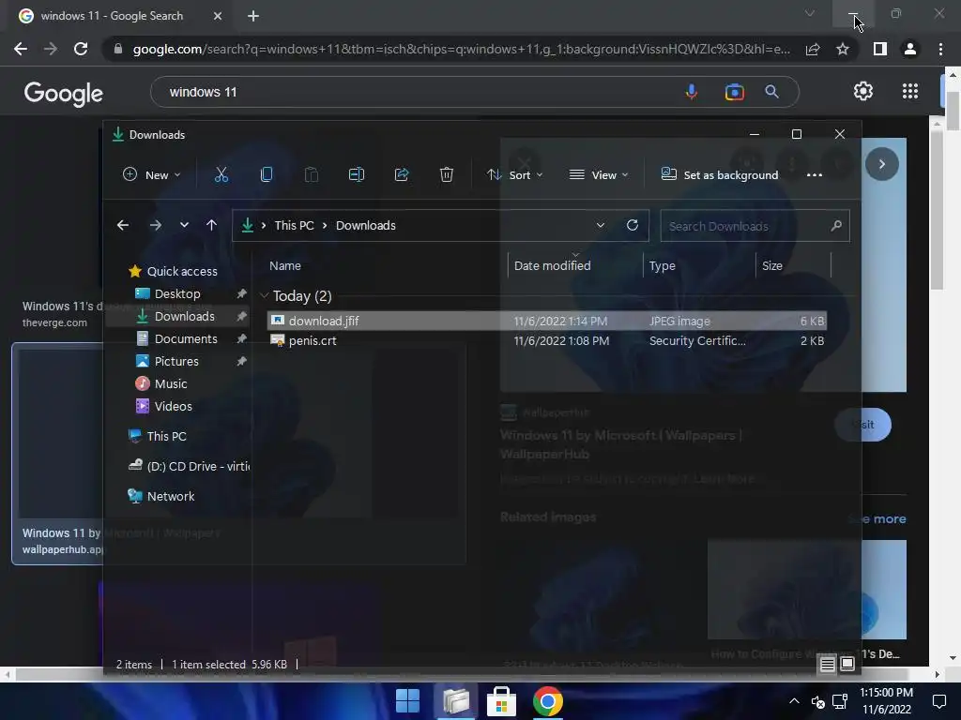Click the Google search magnifier button
The width and height of the screenshot is (961, 720).
click(771, 92)
